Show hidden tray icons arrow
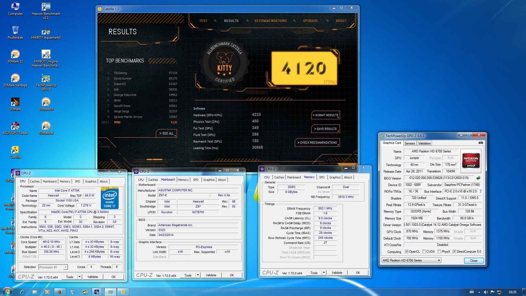Screen dimensions: 526x296 479,292
